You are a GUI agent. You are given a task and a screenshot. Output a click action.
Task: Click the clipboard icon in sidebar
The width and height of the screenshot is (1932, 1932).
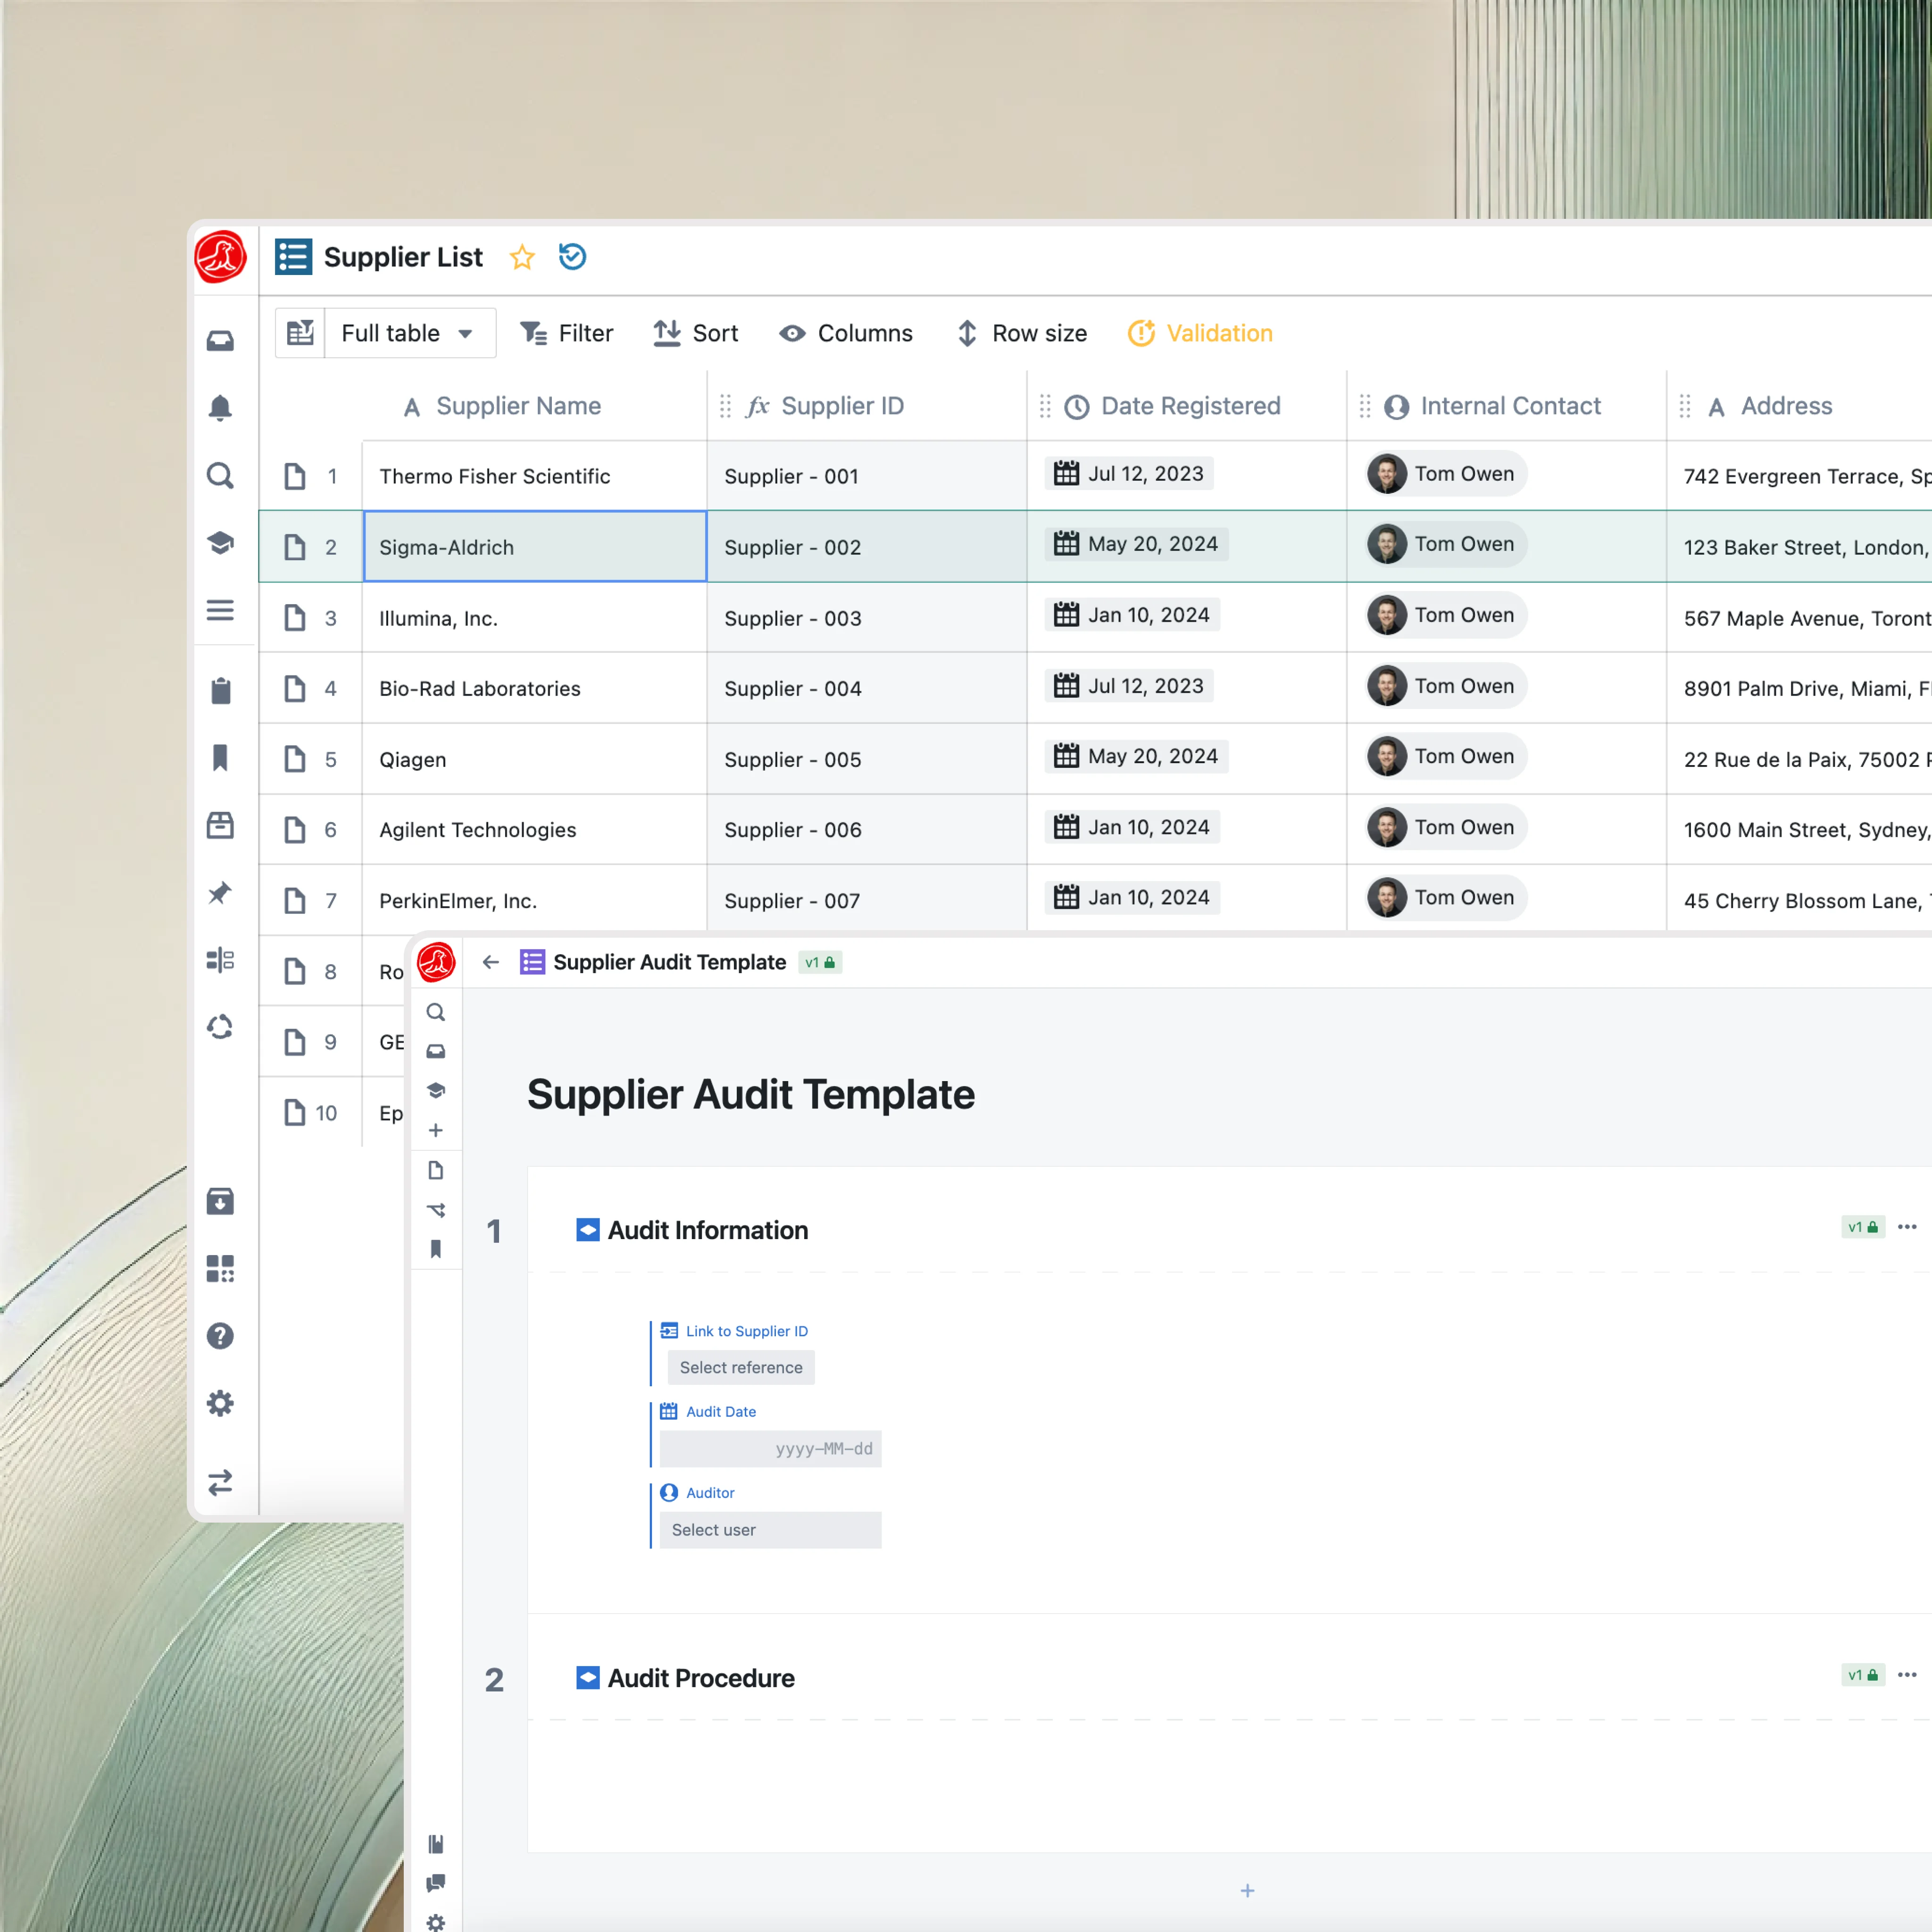coord(220,691)
